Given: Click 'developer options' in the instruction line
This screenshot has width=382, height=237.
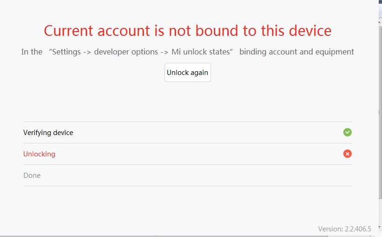Looking at the screenshot, I should [126, 52].
